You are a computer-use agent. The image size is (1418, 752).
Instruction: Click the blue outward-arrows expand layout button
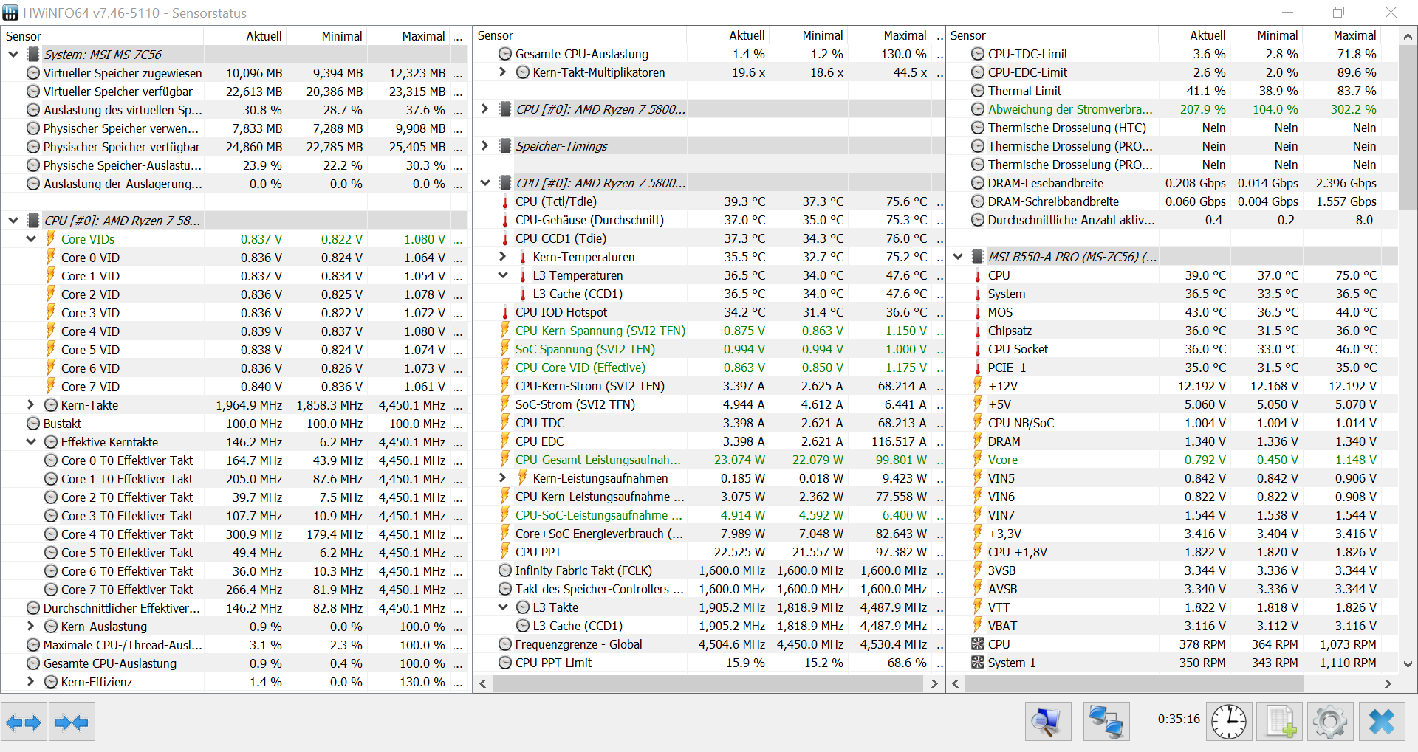[24, 722]
